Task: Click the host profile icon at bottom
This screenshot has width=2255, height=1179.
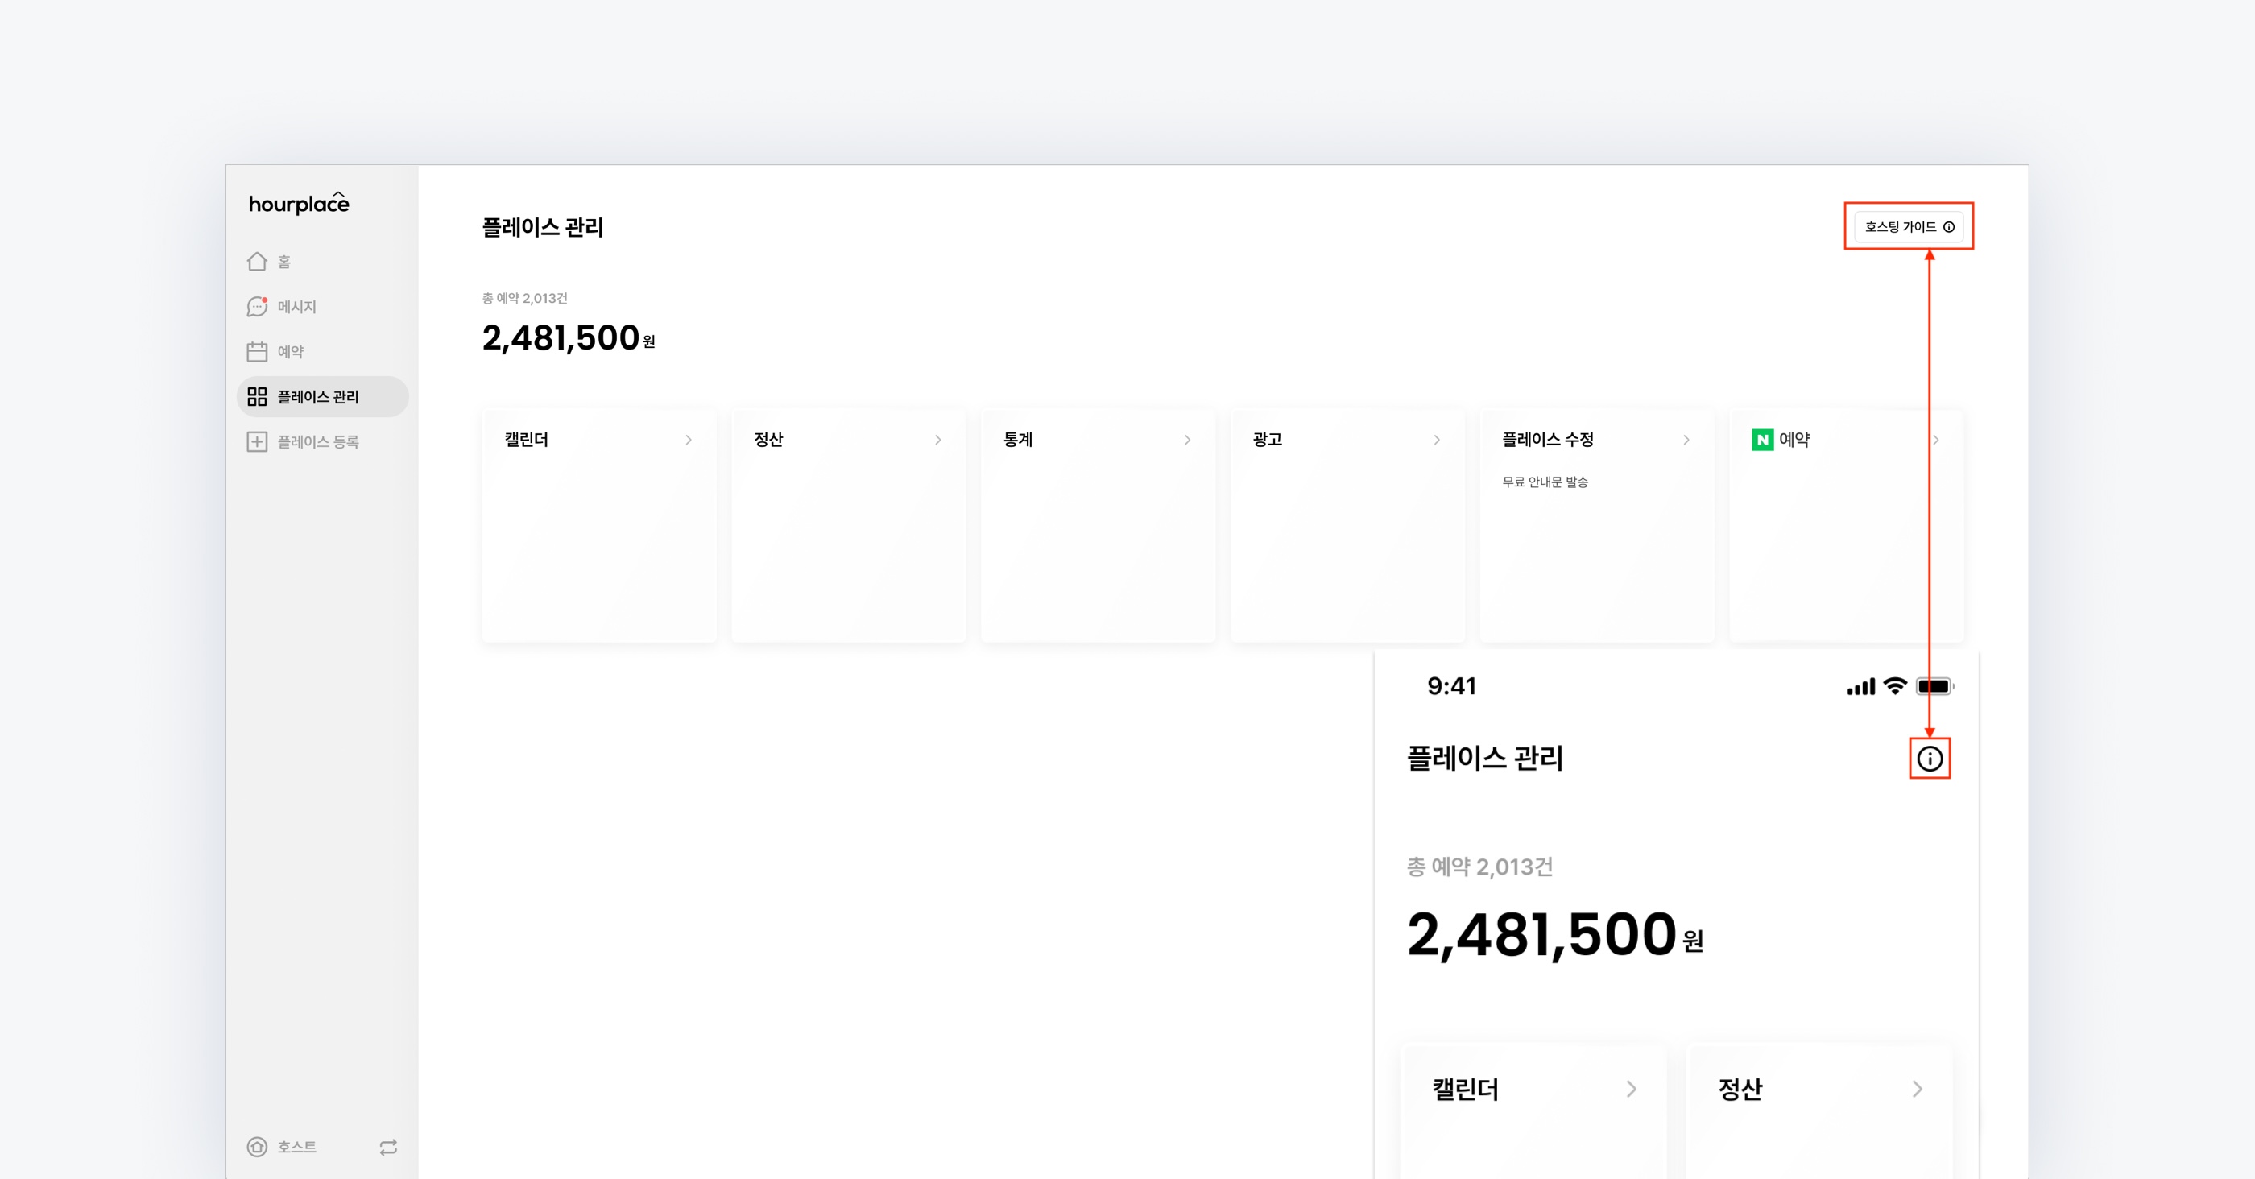Action: coord(256,1147)
